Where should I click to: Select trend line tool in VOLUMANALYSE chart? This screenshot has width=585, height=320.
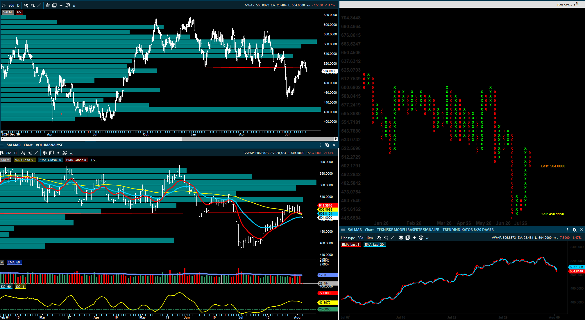(36, 153)
